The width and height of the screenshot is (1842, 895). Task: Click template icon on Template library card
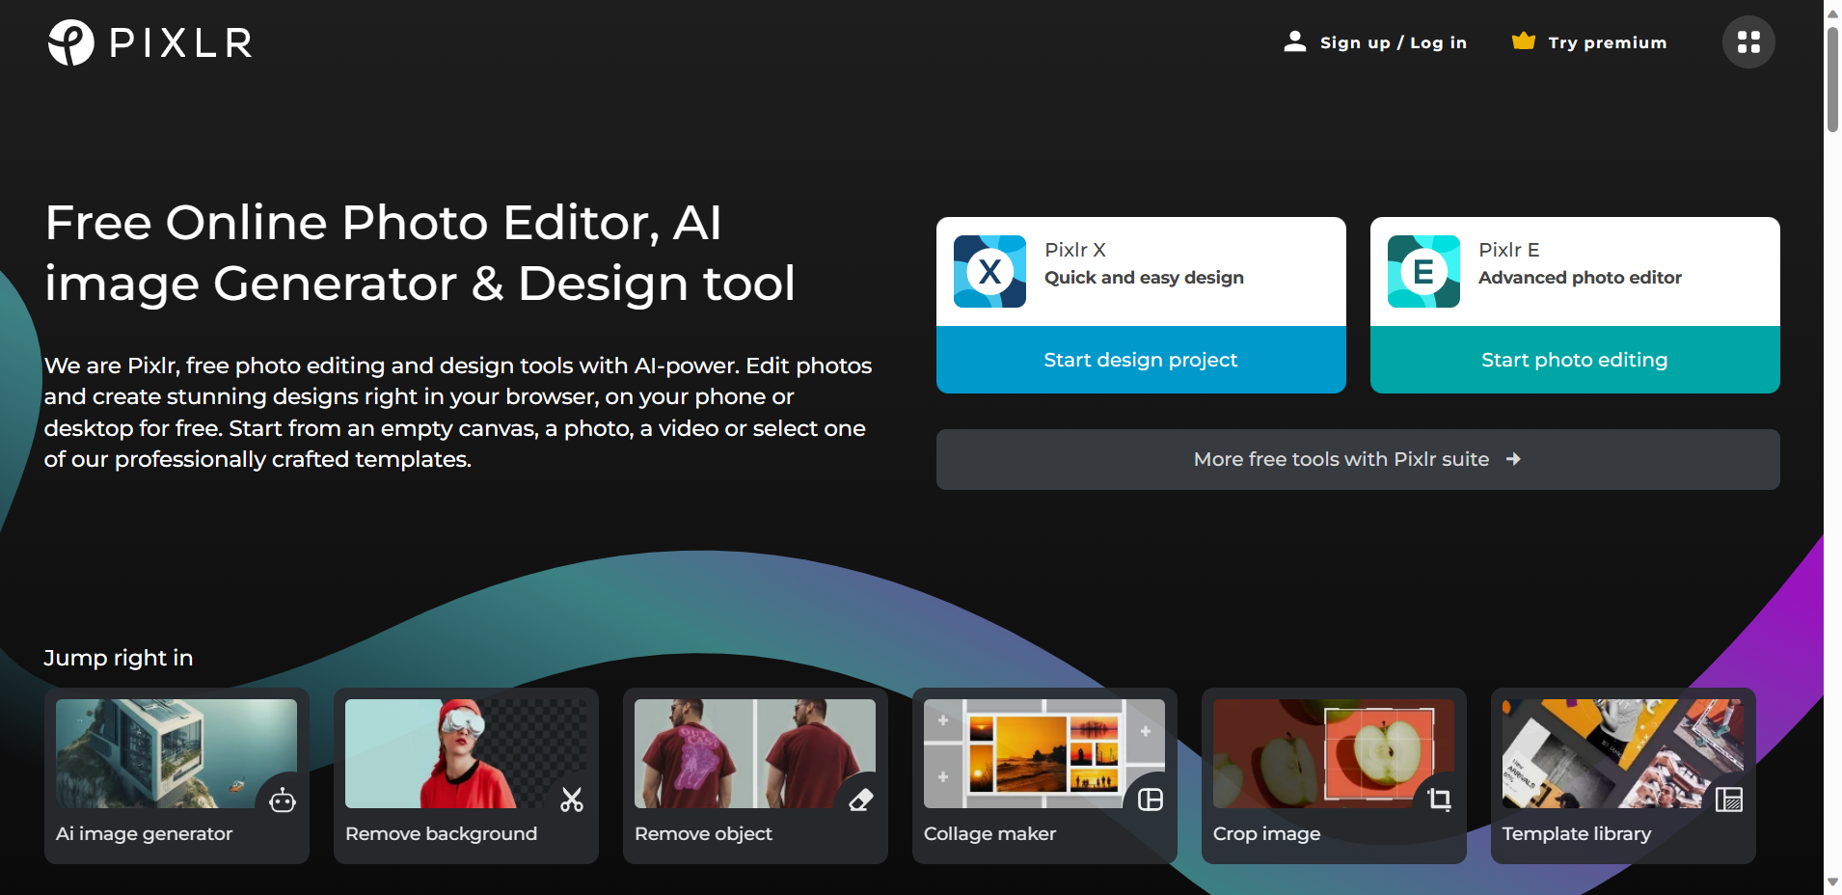(1729, 800)
